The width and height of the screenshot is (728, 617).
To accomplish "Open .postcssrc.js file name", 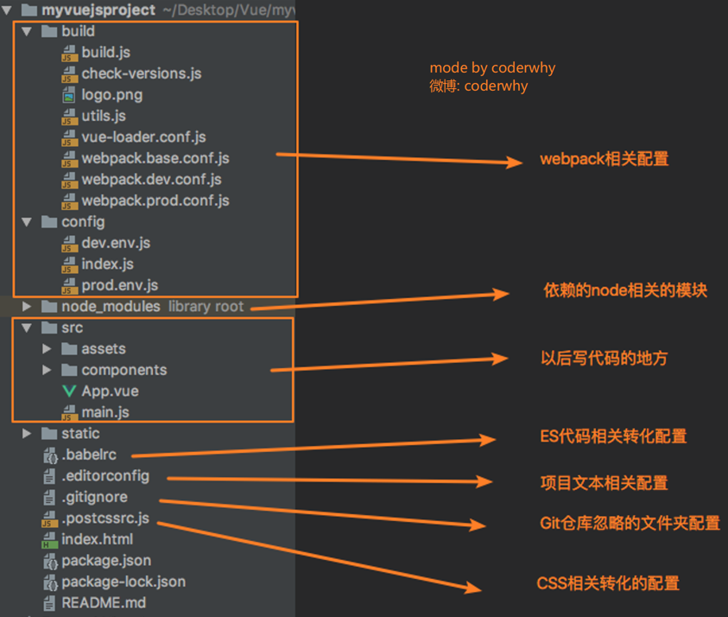I will [x=105, y=518].
